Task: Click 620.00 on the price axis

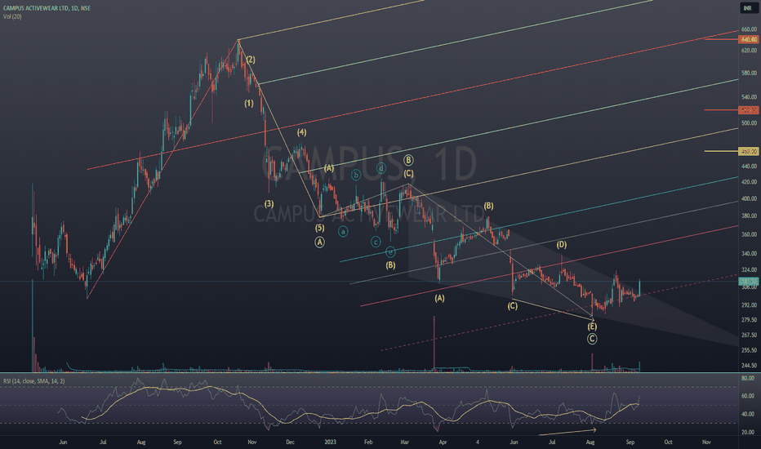Action: pyautogui.click(x=749, y=51)
